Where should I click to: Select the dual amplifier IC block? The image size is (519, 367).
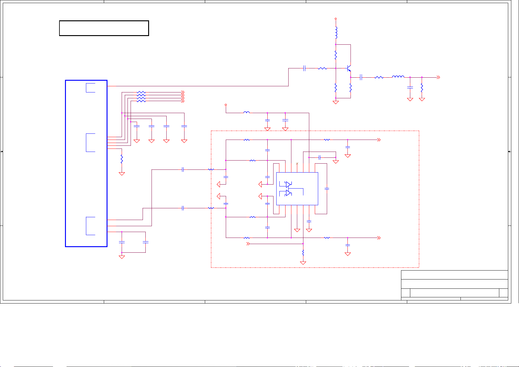pos(297,189)
